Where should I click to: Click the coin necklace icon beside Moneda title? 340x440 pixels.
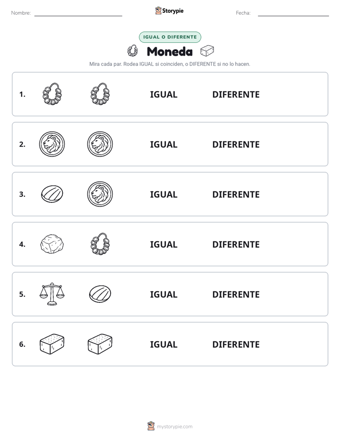(133, 51)
